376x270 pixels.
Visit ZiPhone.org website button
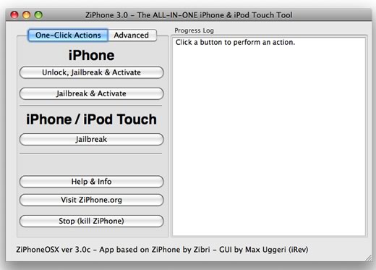click(91, 200)
